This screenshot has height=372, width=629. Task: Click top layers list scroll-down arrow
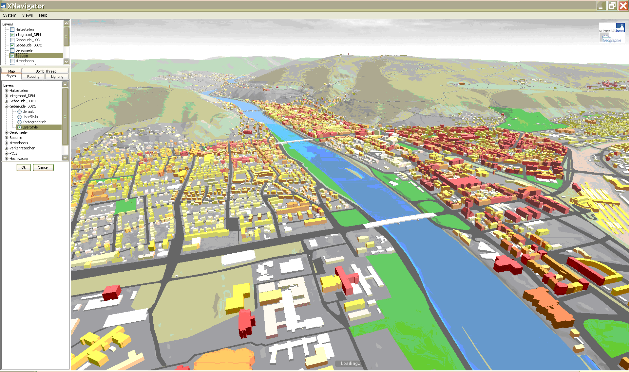67,61
